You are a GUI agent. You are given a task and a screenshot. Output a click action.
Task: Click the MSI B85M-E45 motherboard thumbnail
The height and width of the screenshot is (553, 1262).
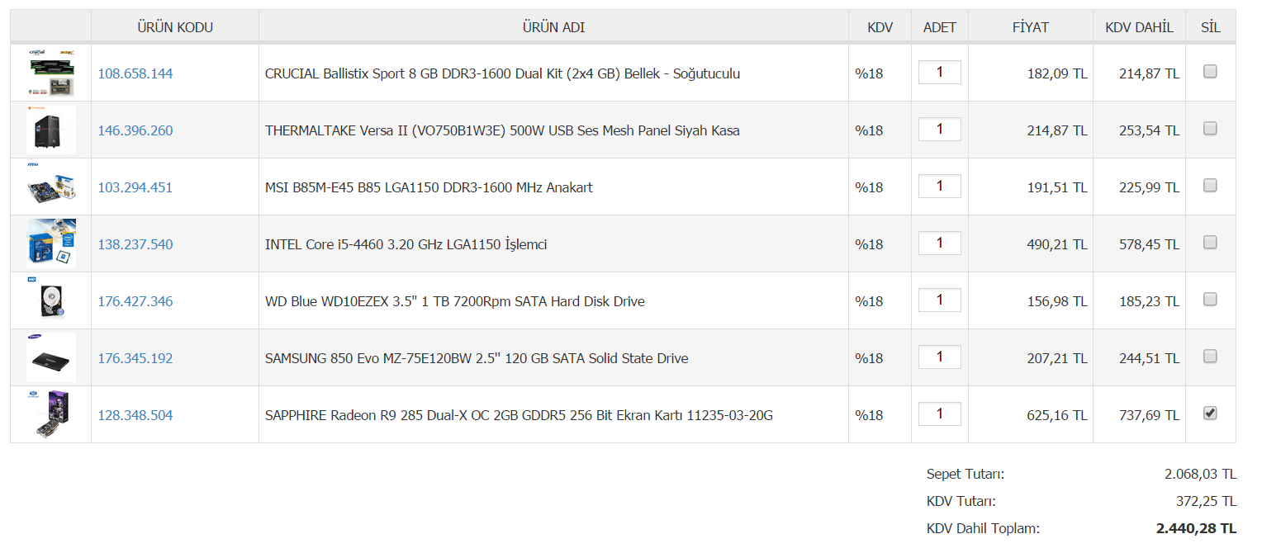pos(51,187)
